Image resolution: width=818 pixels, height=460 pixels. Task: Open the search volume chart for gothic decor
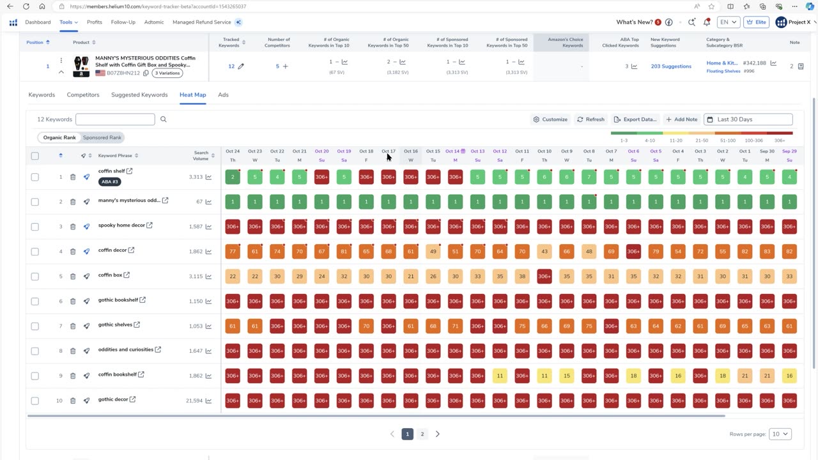tap(208, 401)
